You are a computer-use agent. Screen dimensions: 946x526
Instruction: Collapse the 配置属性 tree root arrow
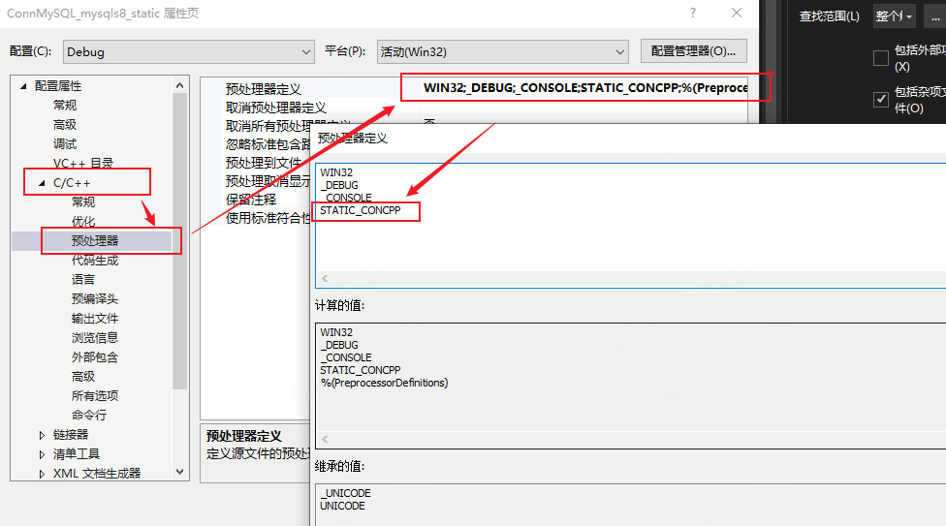[x=23, y=86]
